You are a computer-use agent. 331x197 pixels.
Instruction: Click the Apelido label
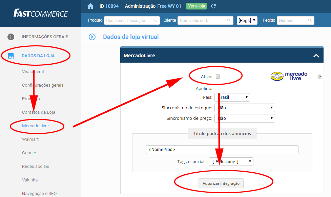204,89
